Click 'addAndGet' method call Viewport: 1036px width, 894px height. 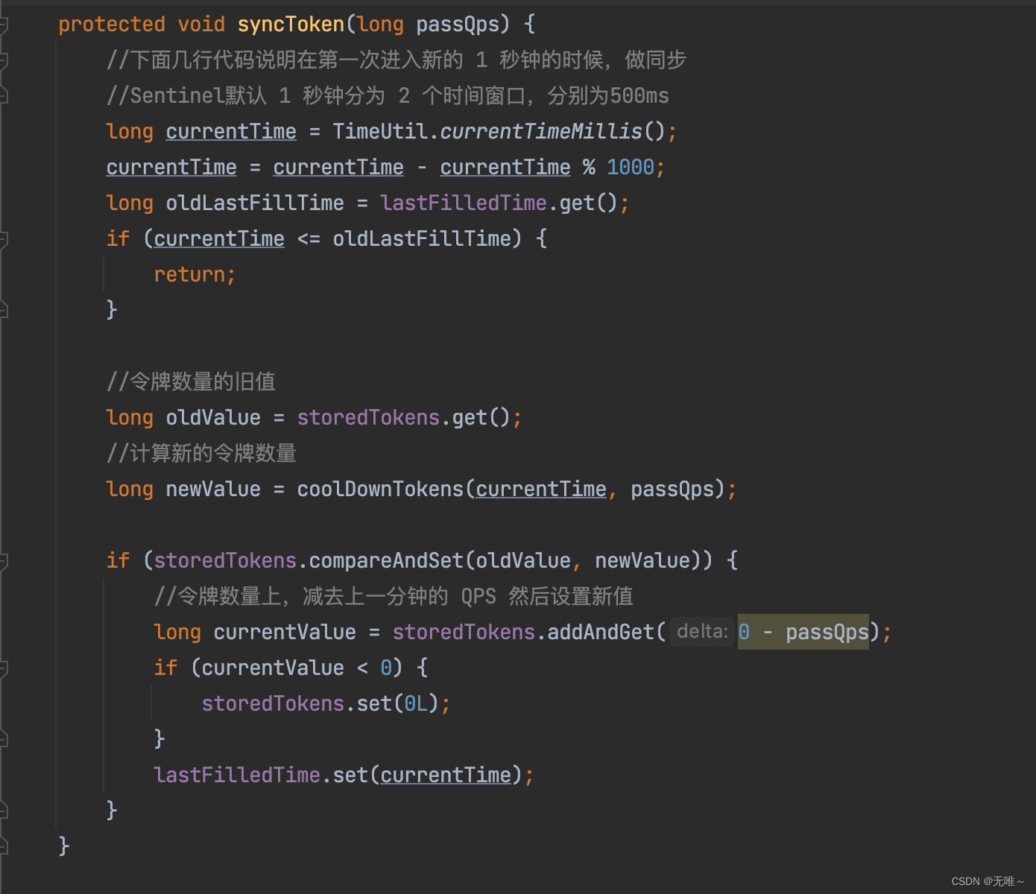(x=601, y=633)
